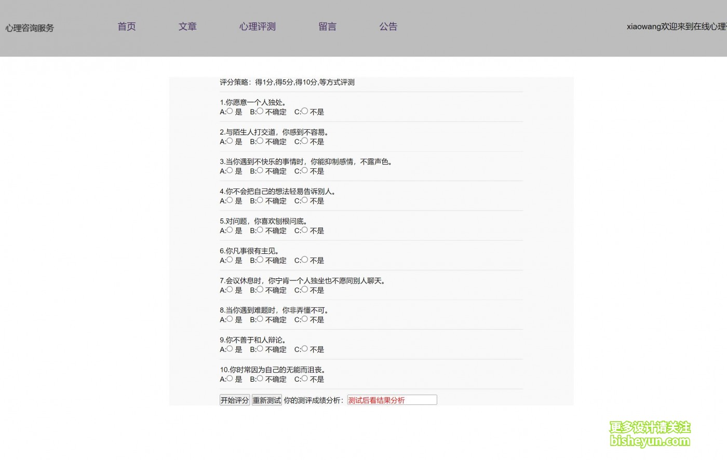Select "不确定" radio for question 2
Image resolution: width=727 pixels, height=460 pixels.
coord(259,141)
